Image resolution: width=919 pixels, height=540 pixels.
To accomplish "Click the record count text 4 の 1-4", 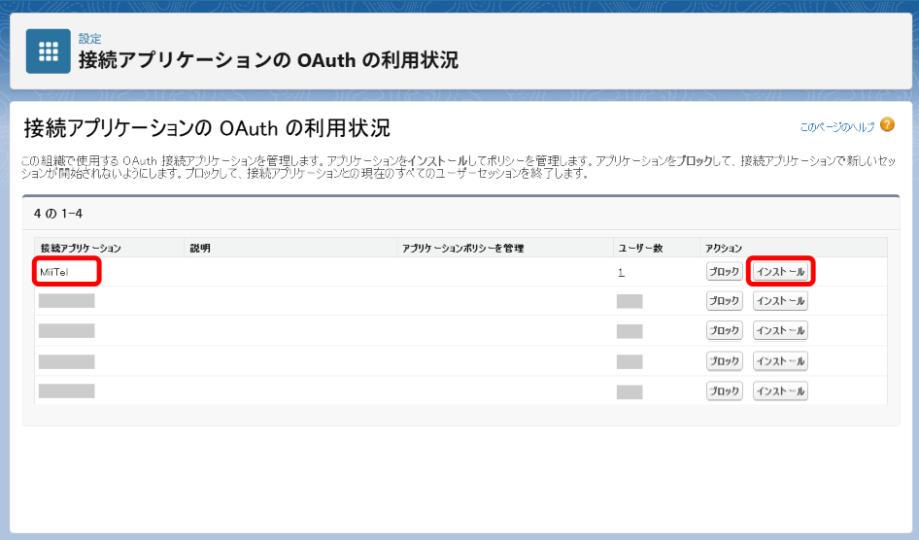I will [58, 214].
